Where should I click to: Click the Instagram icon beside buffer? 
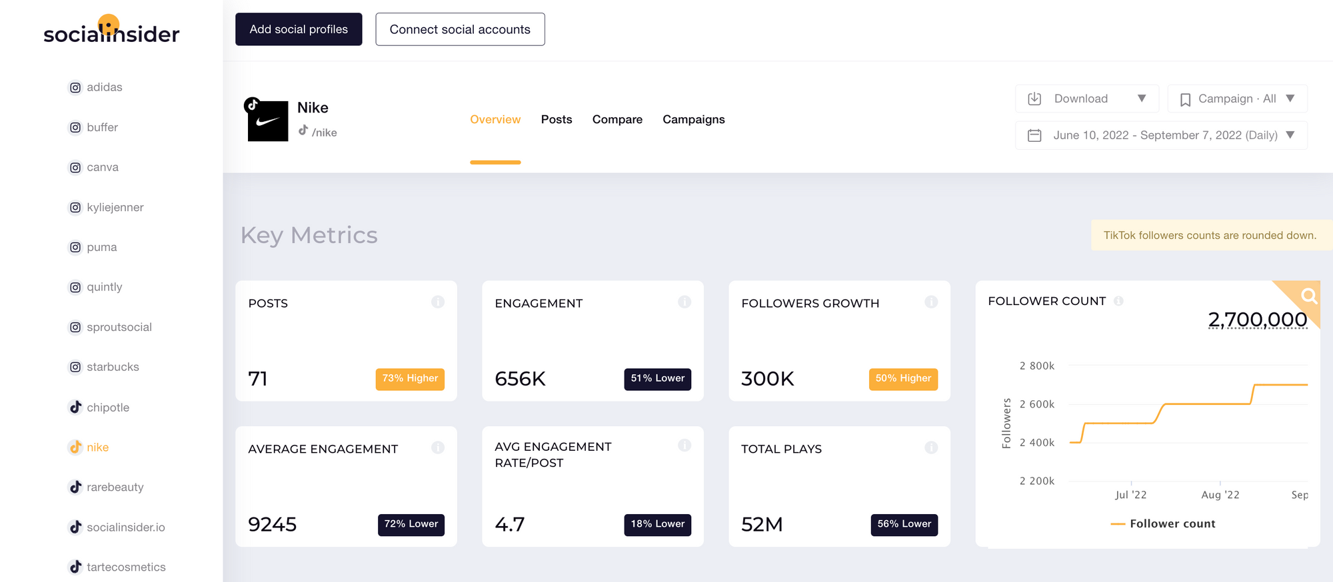(75, 128)
